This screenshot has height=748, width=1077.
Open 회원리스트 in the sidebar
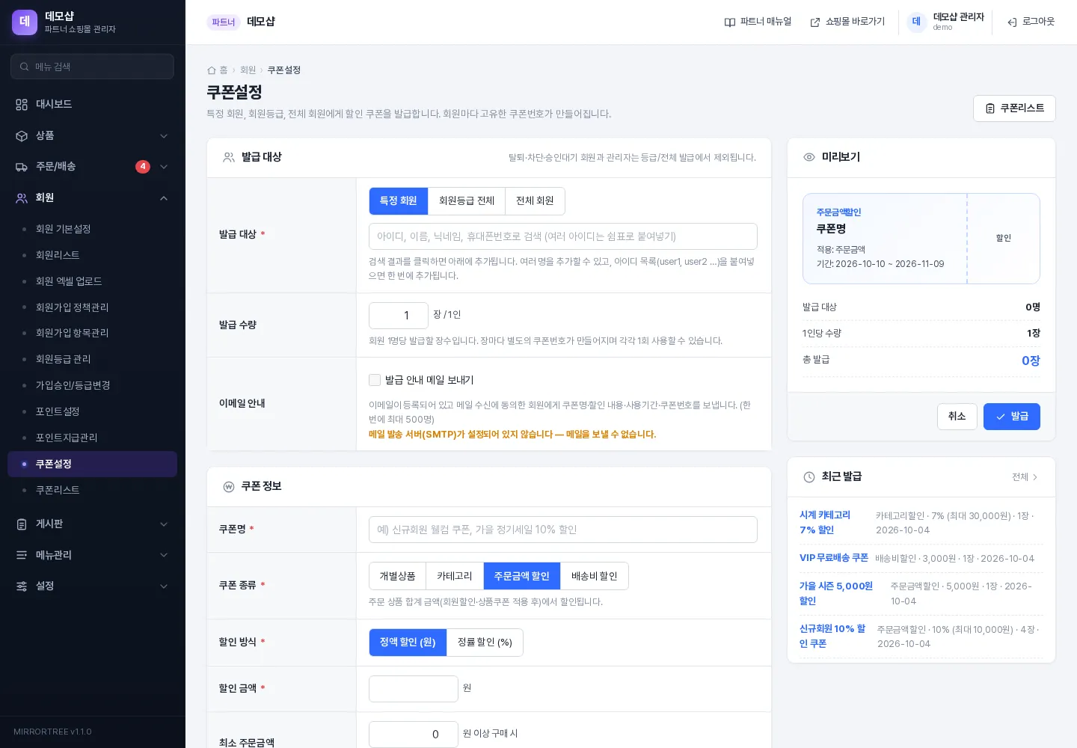[92, 255]
